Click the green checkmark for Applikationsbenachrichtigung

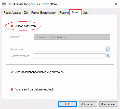click(x=12, y=72)
